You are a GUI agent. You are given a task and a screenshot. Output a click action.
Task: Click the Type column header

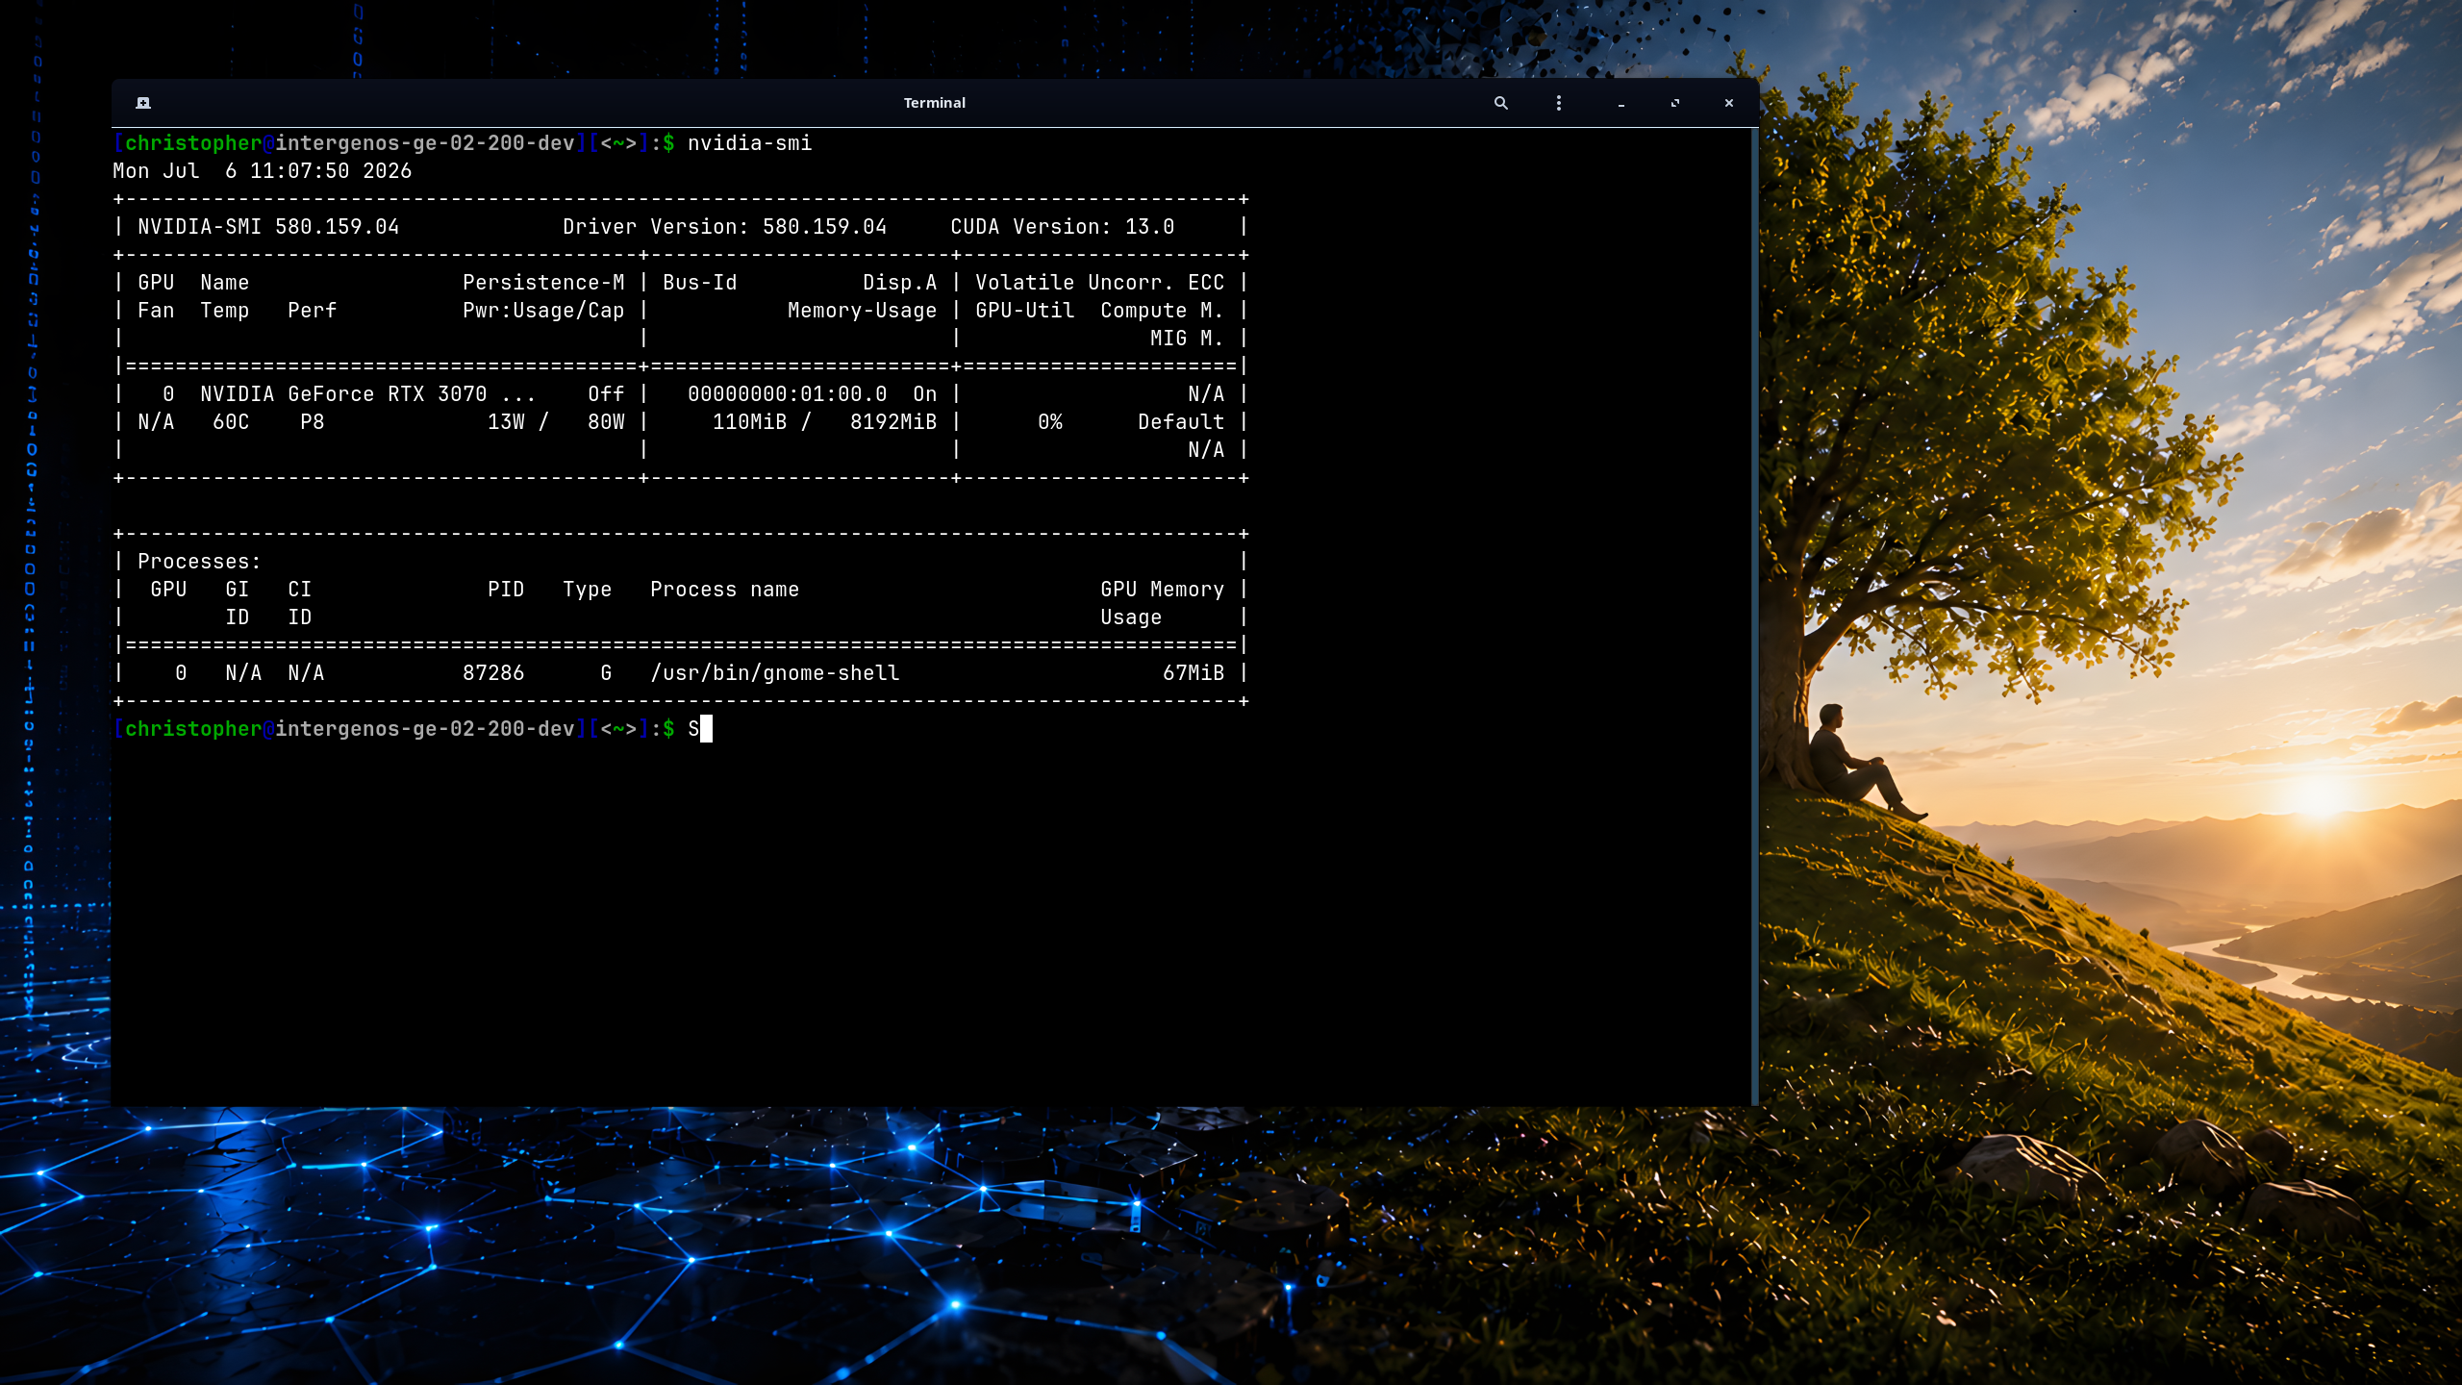(587, 590)
